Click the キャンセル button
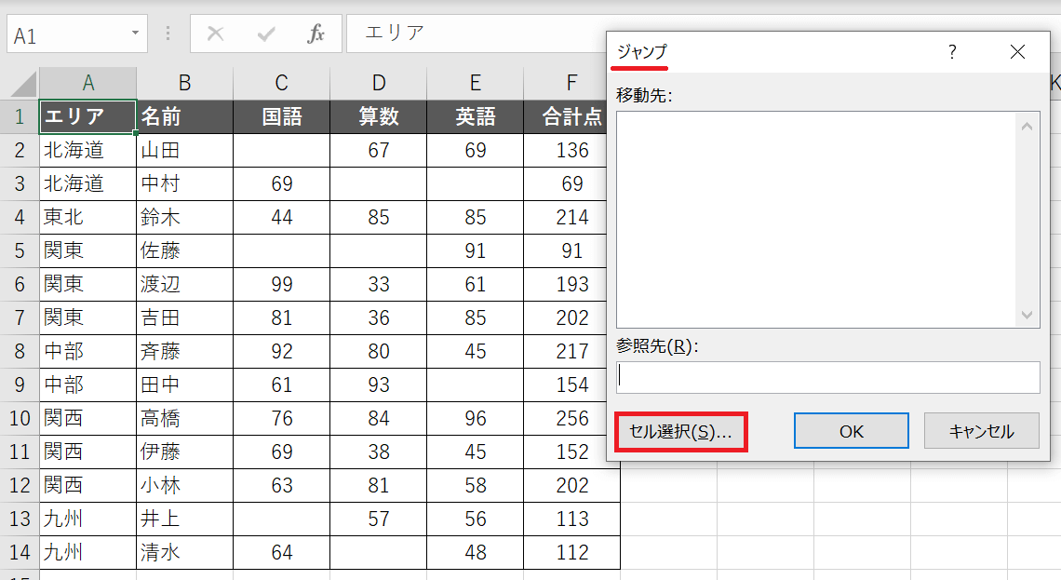This screenshot has width=1061, height=580. pos(981,432)
